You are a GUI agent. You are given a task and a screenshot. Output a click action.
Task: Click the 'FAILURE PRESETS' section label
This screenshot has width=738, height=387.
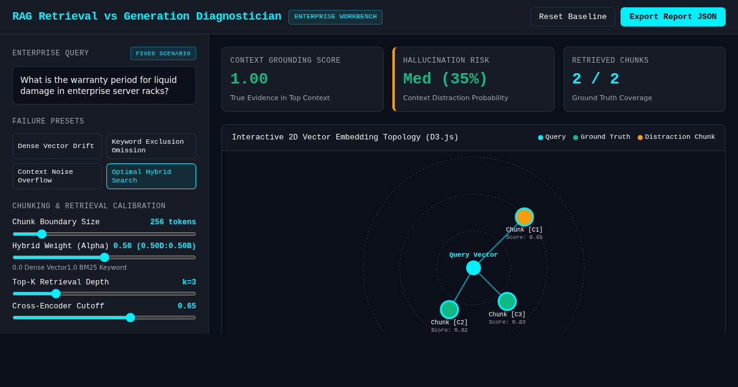(48, 122)
